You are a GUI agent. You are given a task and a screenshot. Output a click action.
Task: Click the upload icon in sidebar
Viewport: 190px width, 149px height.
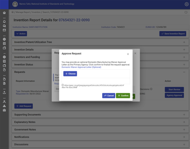pos(4,92)
